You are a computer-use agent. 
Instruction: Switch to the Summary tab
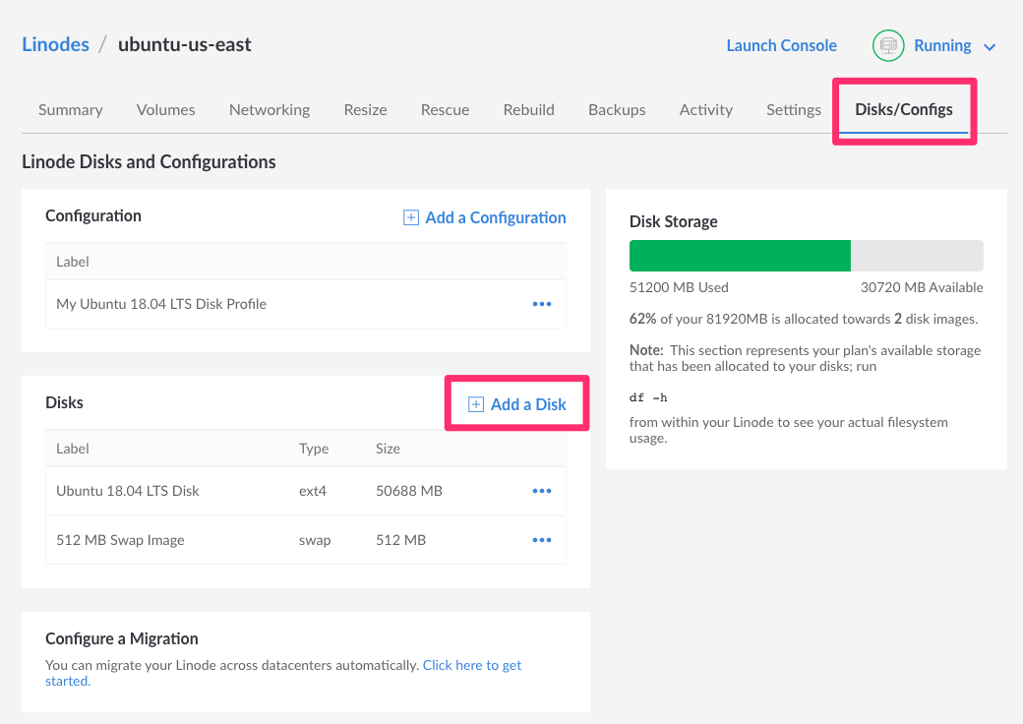click(70, 109)
